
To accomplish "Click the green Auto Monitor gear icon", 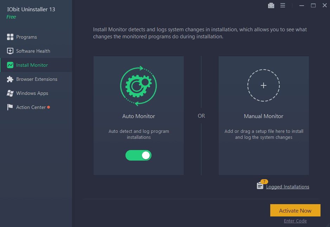I will click(x=138, y=85).
